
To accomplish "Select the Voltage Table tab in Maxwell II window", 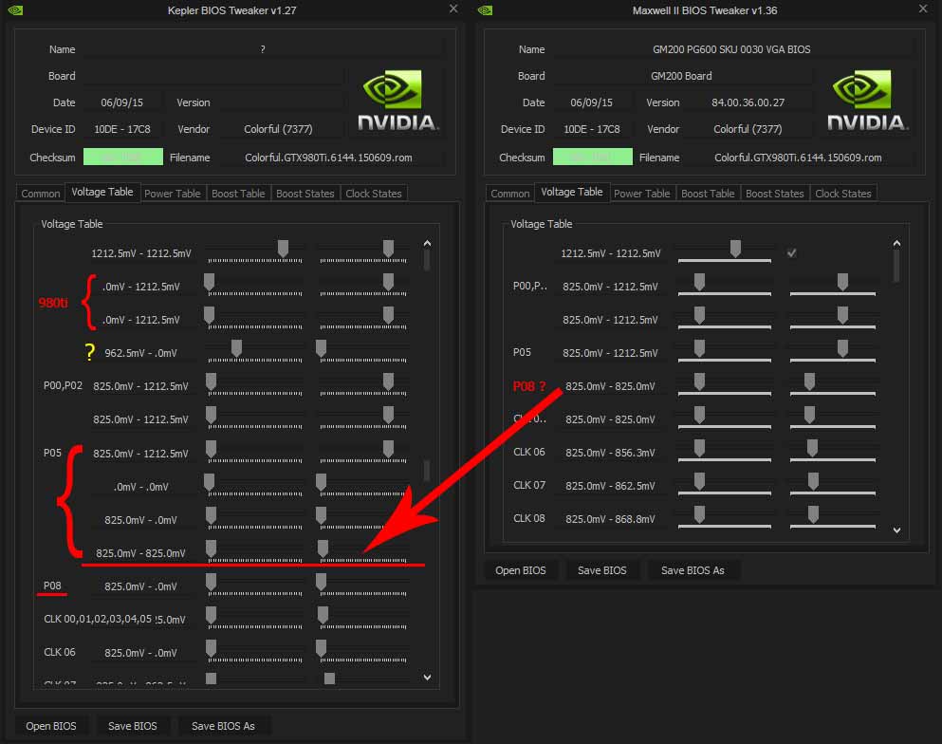I will [x=572, y=192].
